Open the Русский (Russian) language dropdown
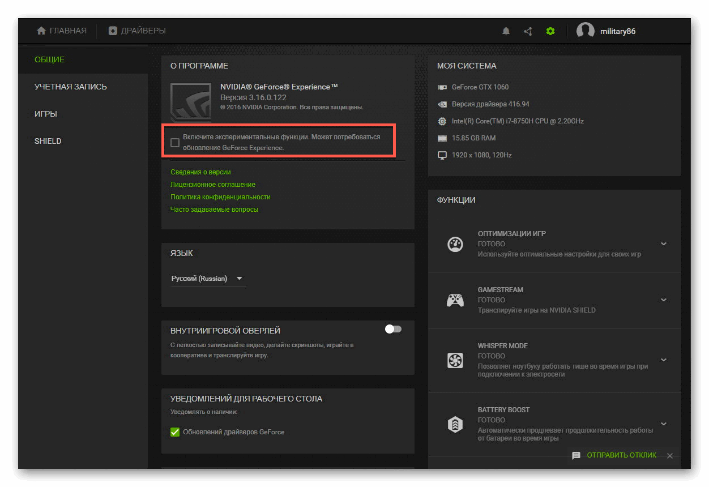709x487 pixels. (208, 279)
